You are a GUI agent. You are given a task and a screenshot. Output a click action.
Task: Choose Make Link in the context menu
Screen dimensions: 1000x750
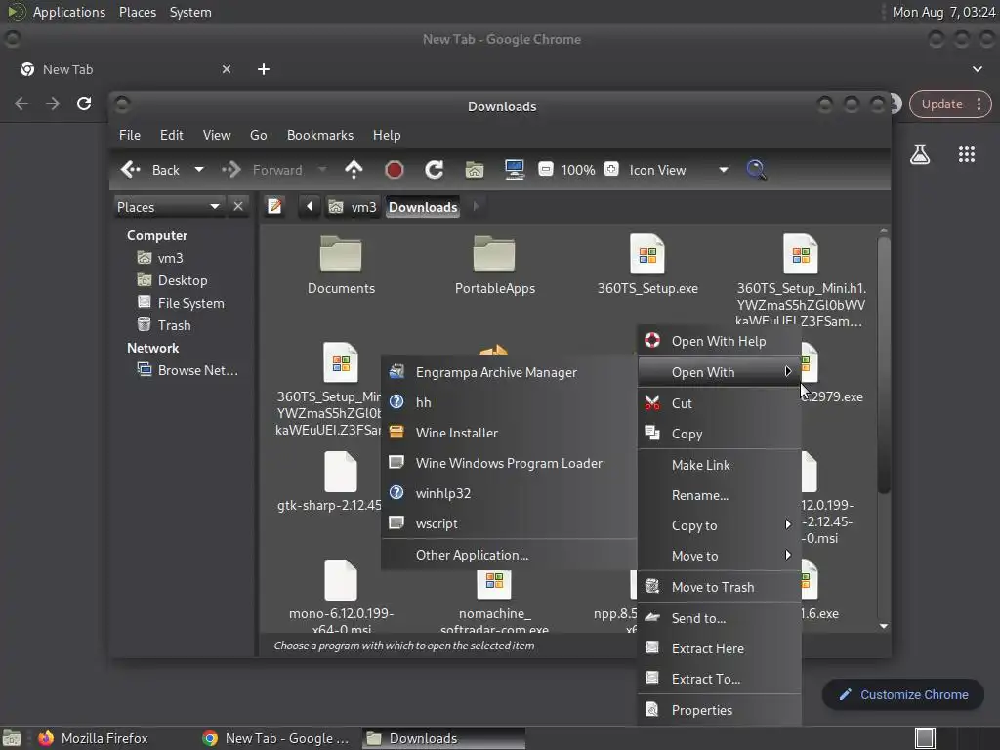[720, 465]
